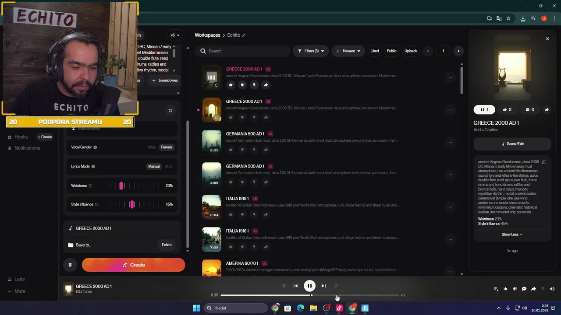Click the Remix/Edit button

click(x=512, y=144)
